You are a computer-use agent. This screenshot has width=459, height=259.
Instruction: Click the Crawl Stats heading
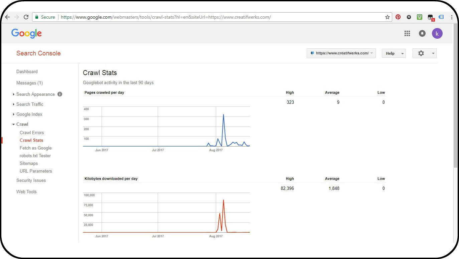[x=100, y=73]
